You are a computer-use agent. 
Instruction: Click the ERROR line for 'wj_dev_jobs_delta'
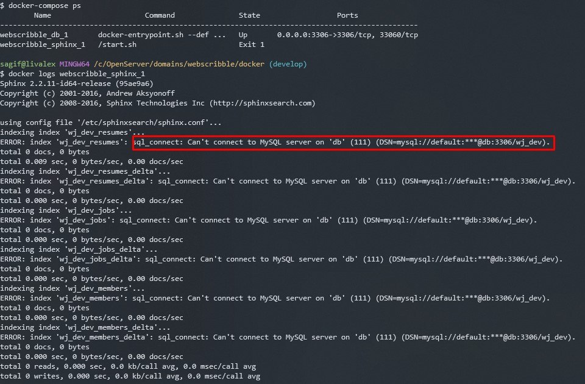[x=282, y=259]
